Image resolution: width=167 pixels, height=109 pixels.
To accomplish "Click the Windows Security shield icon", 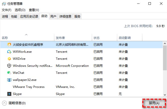I will click(x=9, y=66).
